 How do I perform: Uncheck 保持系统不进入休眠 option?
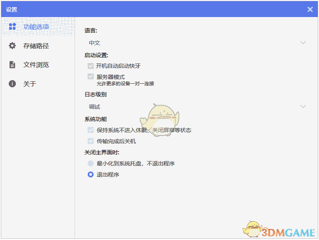tap(90, 130)
